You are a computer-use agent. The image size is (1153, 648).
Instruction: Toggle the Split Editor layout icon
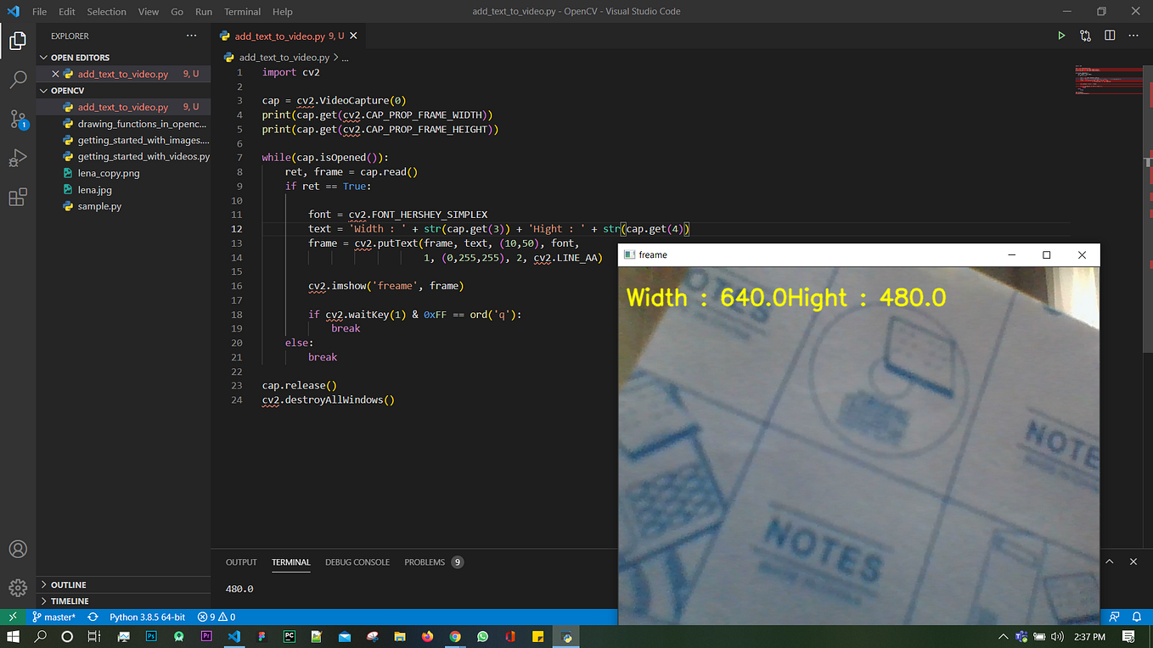coord(1109,35)
